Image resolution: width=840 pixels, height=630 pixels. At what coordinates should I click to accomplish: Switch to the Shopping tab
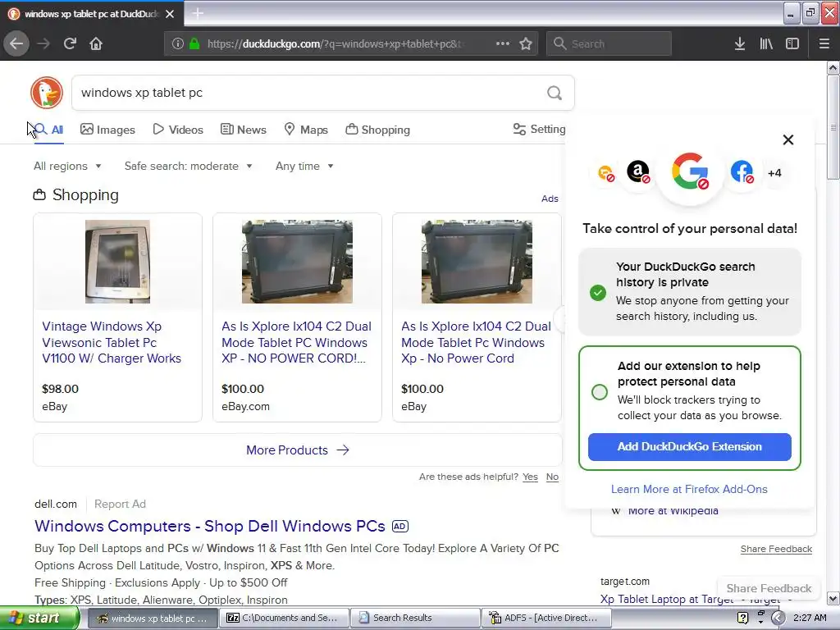(x=377, y=130)
